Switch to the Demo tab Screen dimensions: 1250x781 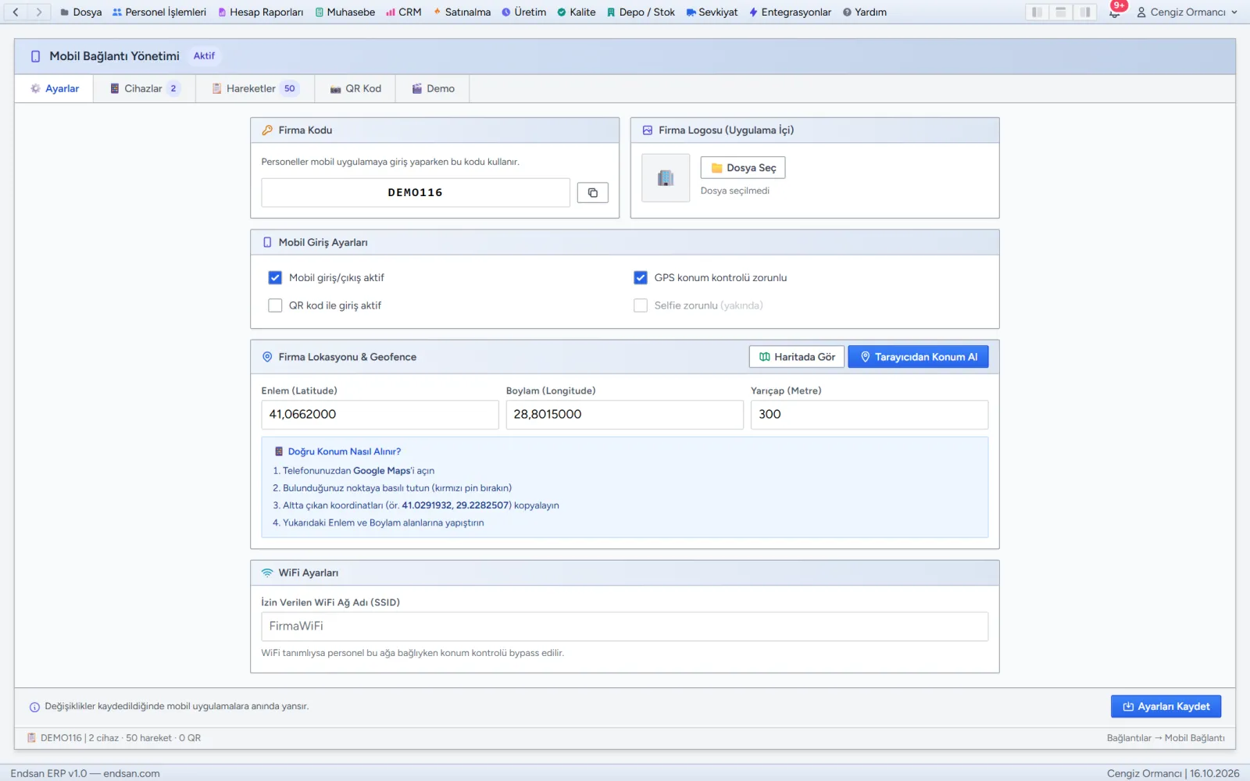433,88
